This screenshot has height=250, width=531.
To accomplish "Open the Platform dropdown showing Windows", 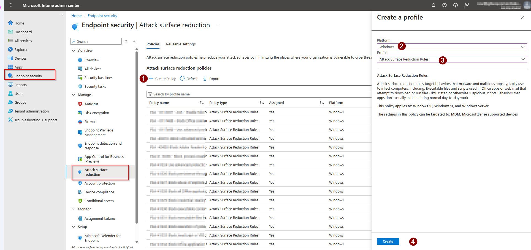I will point(452,47).
